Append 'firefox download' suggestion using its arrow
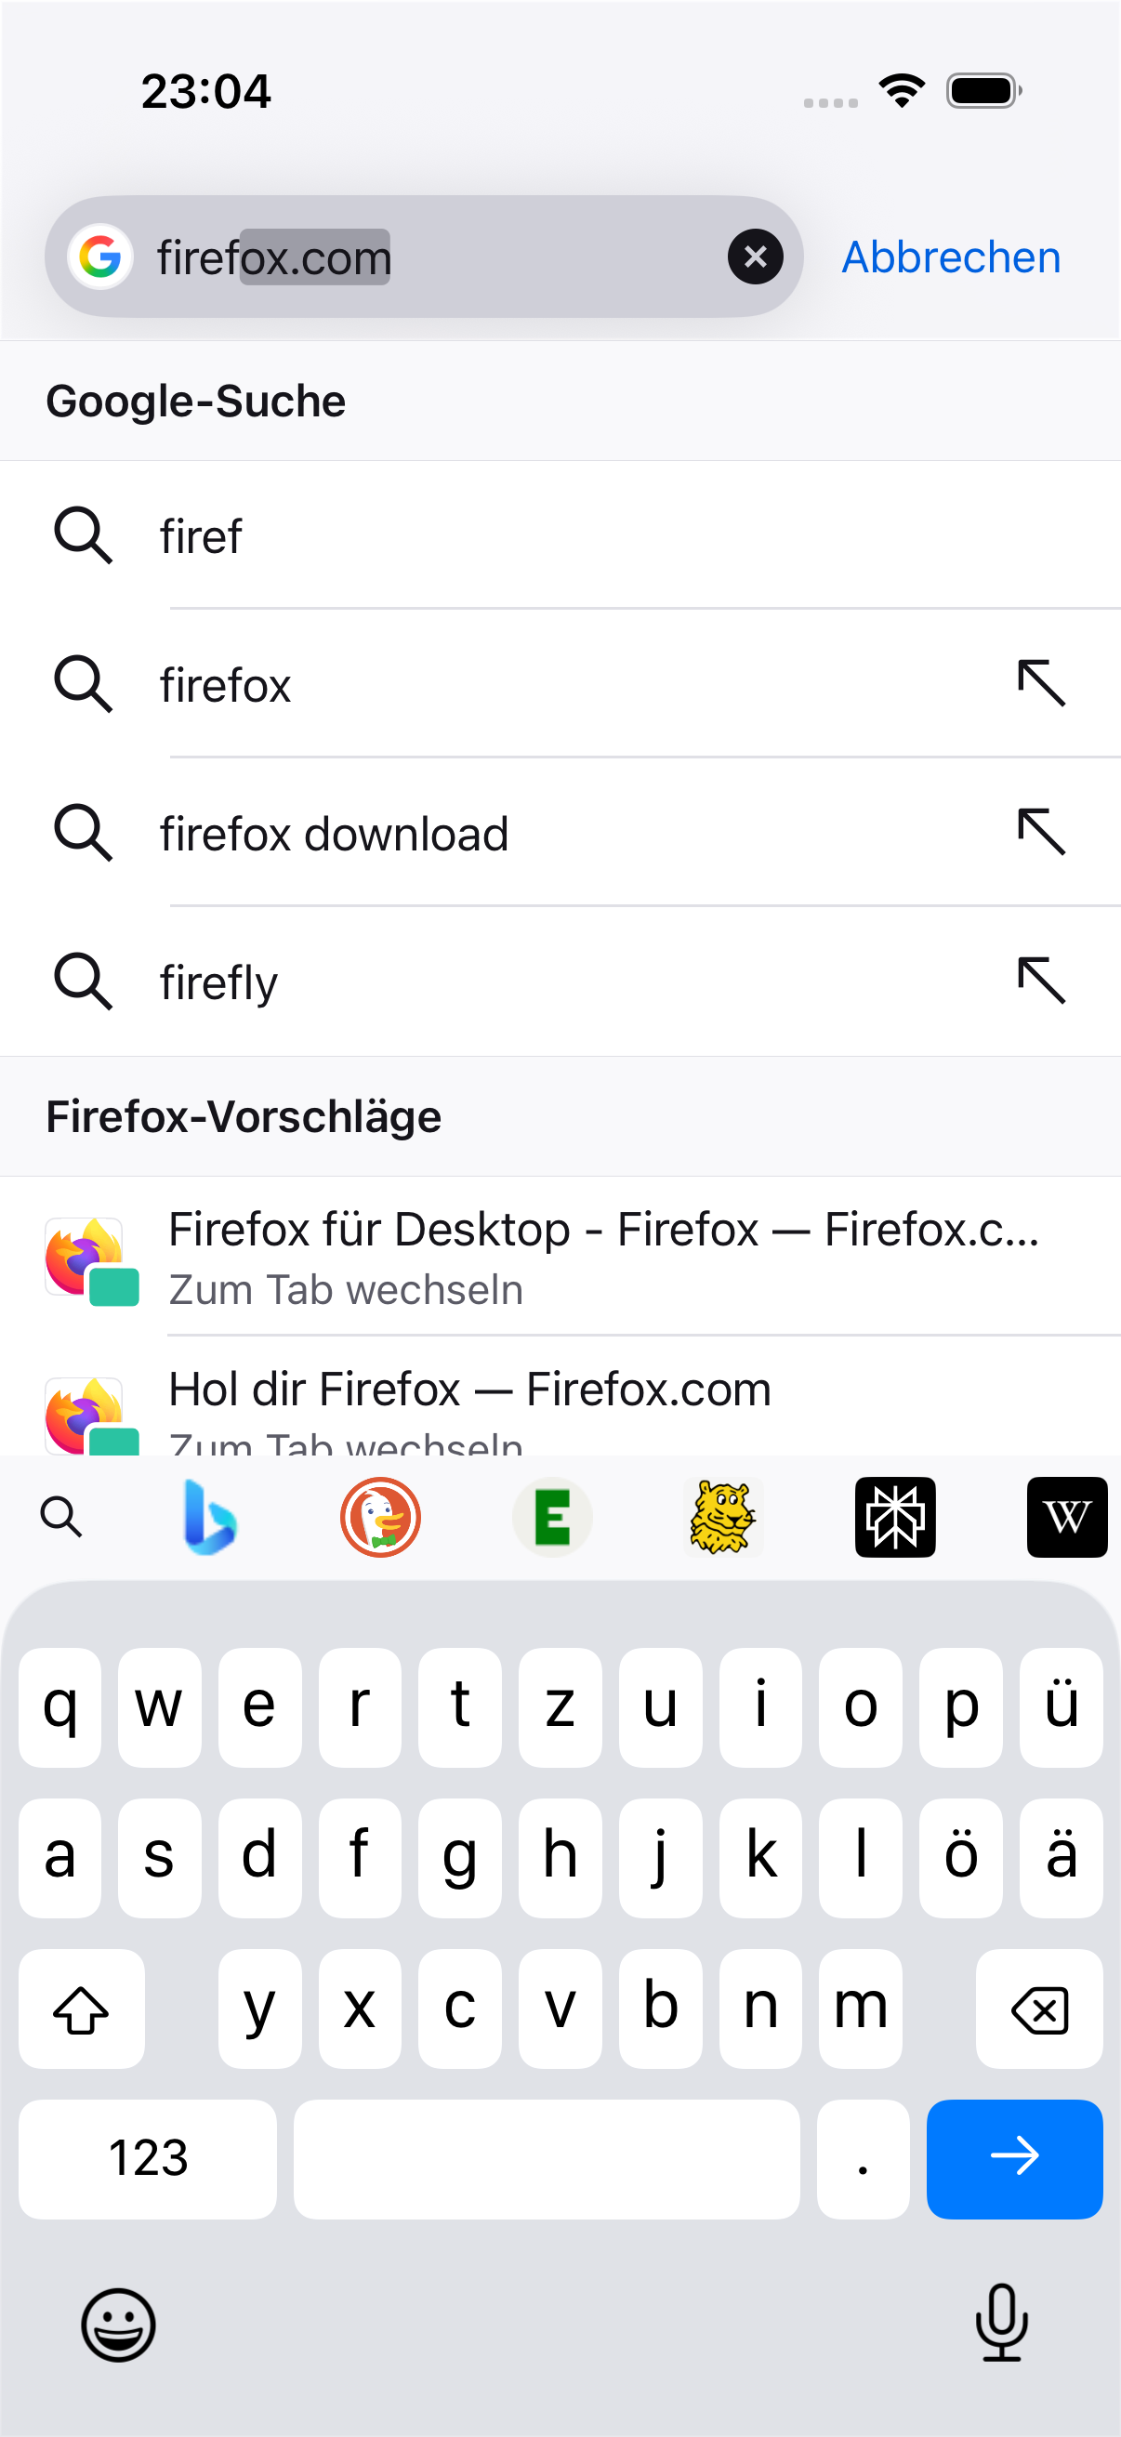Image resolution: width=1121 pixels, height=2437 pixels. pyautogui.click(x=1042, y=833)
